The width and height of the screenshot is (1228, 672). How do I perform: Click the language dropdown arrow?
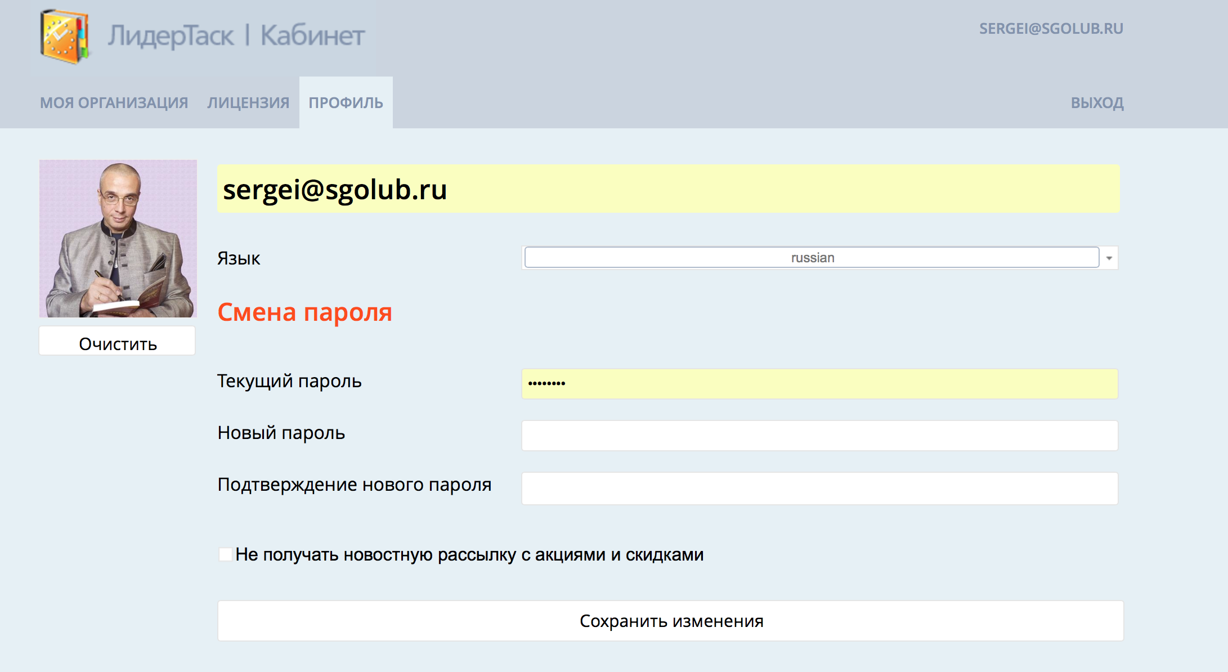tap(1109, 258)
